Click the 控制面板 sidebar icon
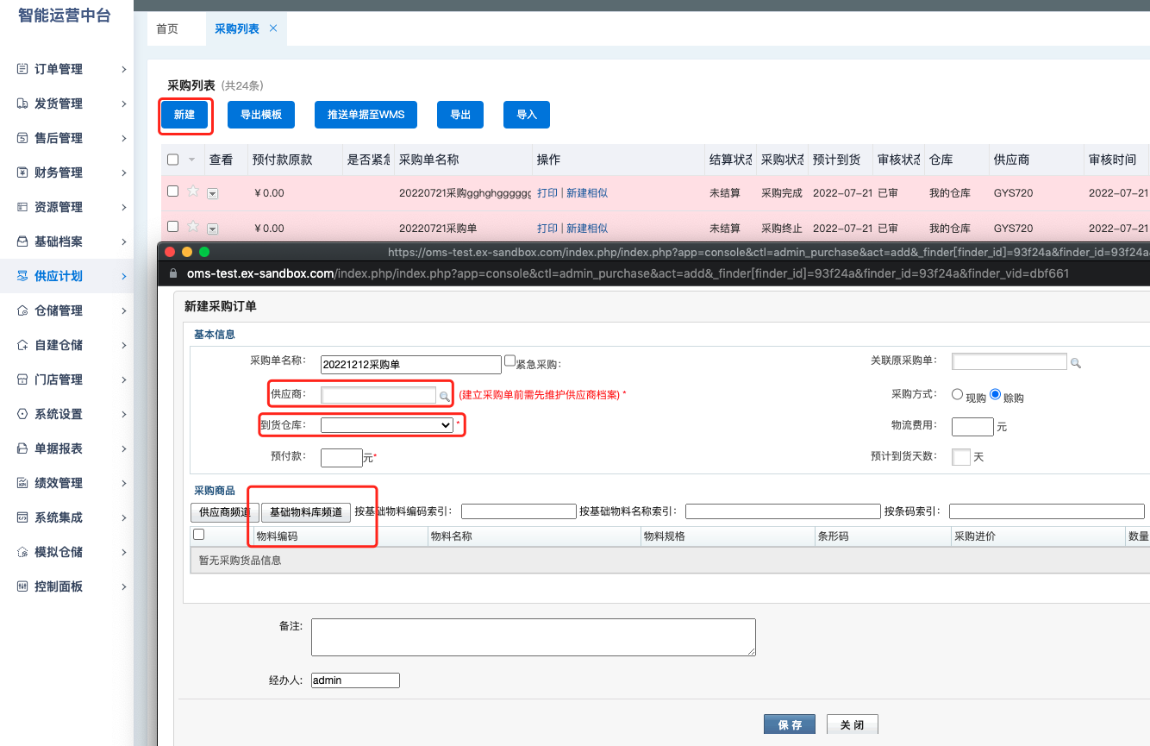This screenshot has height=746, width=1150. click(23, 586)
